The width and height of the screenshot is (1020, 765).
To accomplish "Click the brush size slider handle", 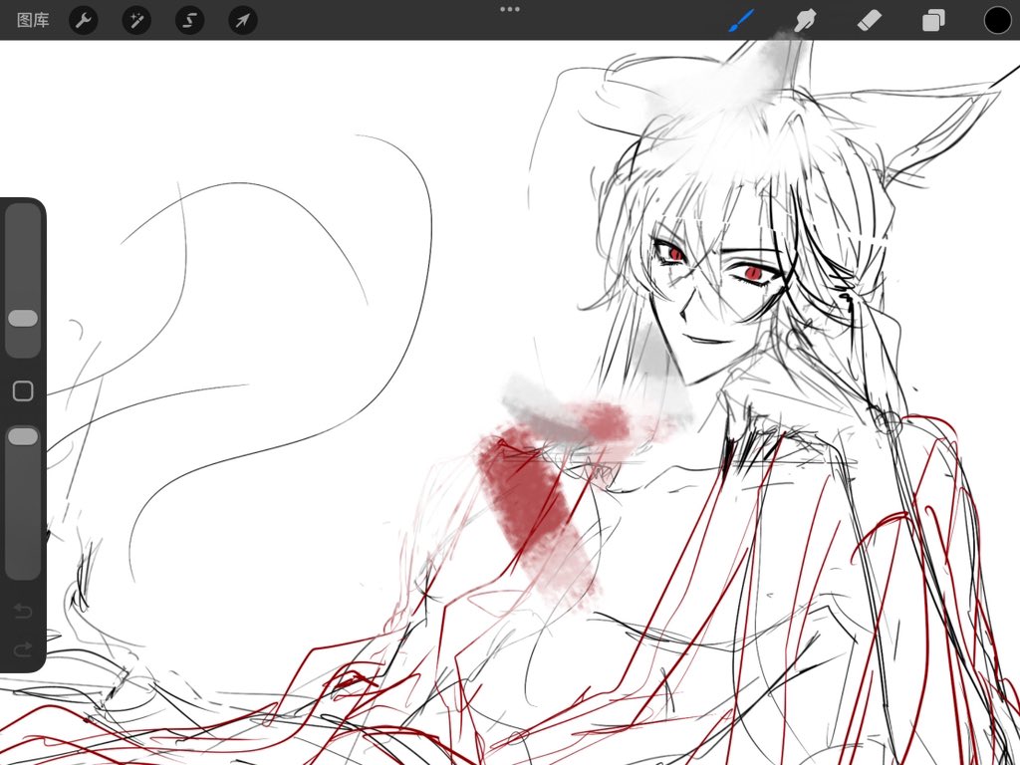I will pyautogui.click(x=23, y=318).
